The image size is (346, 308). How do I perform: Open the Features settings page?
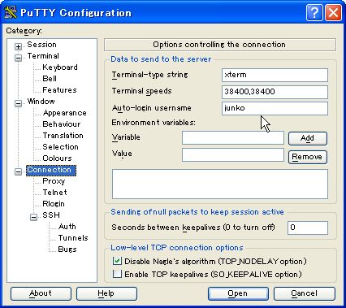click(59, 90)
